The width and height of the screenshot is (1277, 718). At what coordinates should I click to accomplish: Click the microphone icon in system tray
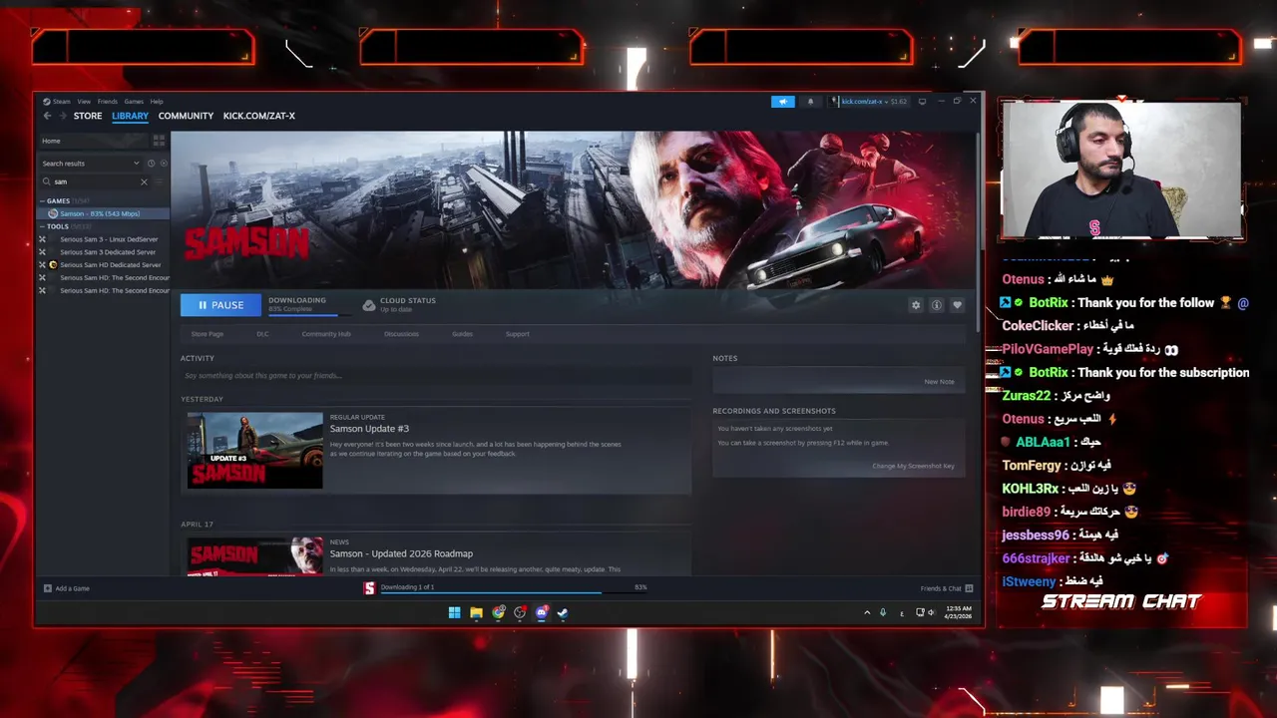point(883,613)
